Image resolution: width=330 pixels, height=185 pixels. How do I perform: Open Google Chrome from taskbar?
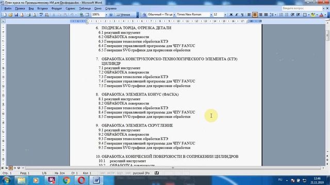(x=67, y=180)
